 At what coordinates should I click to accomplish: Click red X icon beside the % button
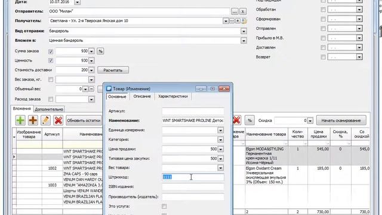(236, 120)
